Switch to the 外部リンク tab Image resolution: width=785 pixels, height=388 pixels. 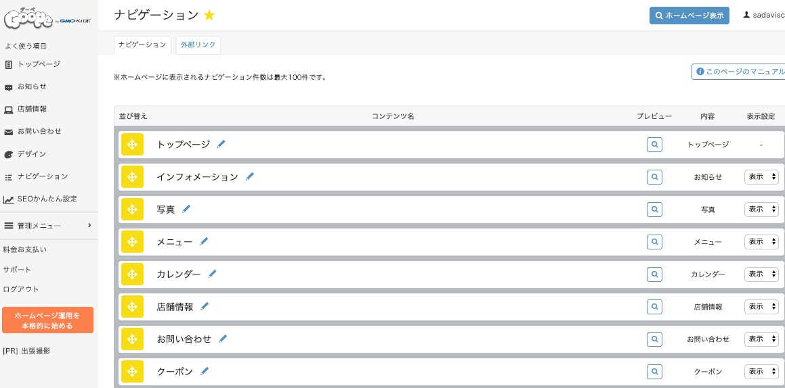pos(198,45)
